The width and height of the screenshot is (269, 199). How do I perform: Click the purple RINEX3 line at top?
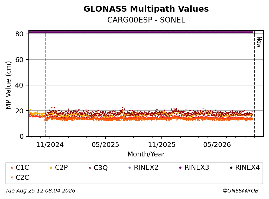[x=141, y=32]
